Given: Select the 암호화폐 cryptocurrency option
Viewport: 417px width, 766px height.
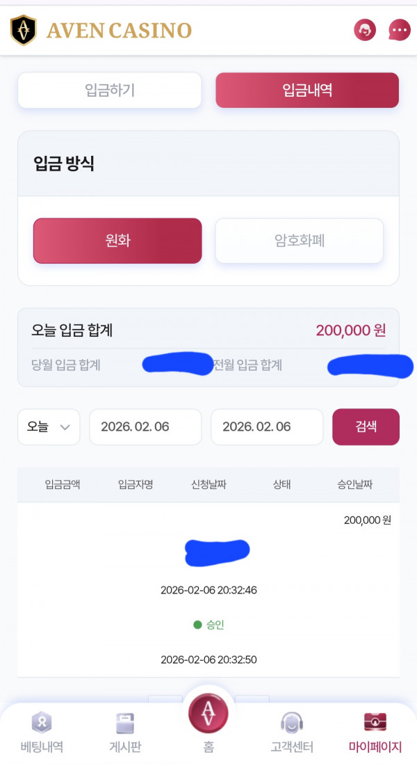Looking at the screenshot, I should 299,241.
